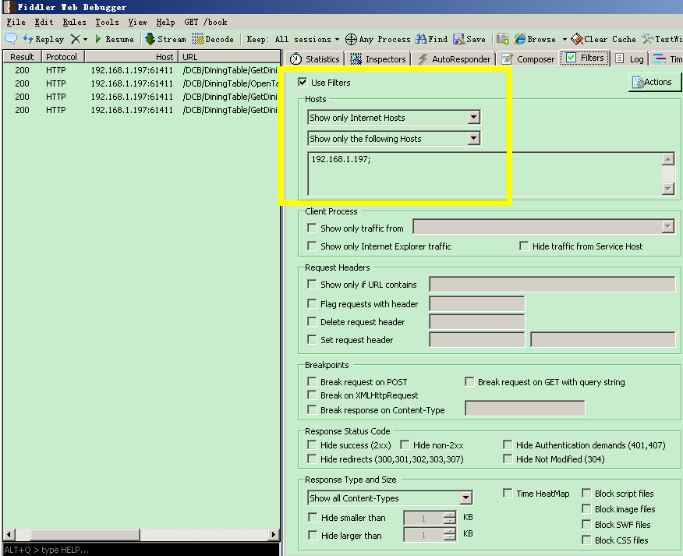Screen dimensions: 683x556
Task: Open Keep: All sessions dropdown
Action: tap(293, 39)
